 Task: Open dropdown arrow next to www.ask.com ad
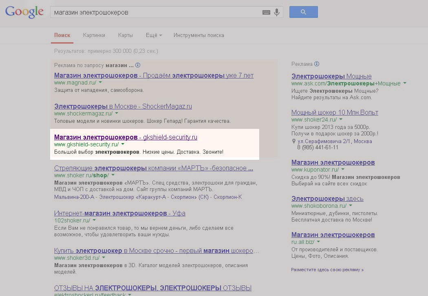(405, 83)
